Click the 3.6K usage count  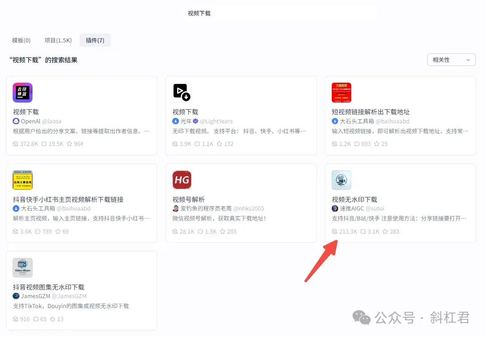click(26, 231)
